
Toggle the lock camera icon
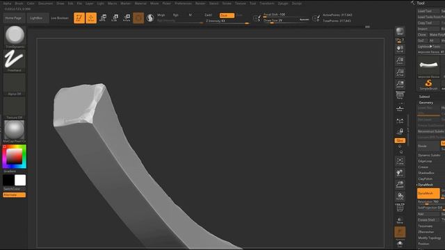point(400,131)
